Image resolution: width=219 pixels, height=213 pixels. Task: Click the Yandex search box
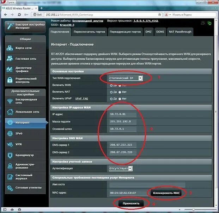(194, 14)
